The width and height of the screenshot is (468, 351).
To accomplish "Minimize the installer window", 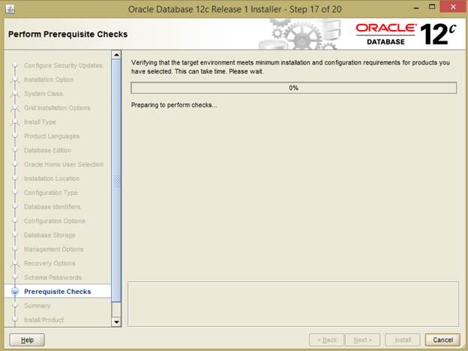I will [416, 7].
